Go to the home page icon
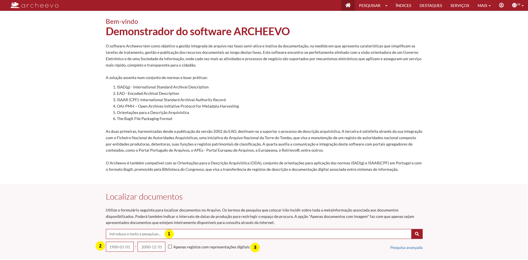The height and width of the screenshot is (260, 528). pos(348,5)
